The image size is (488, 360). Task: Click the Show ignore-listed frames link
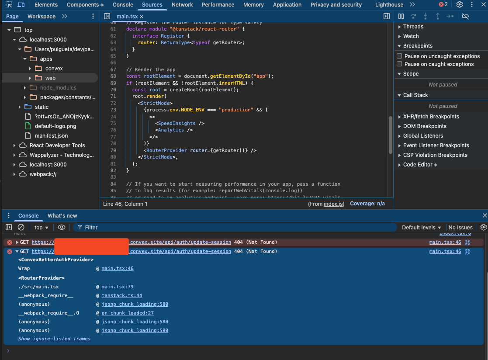point(54,339)
